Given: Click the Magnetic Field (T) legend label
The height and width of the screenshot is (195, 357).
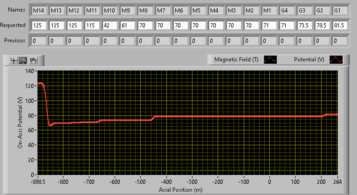Looking at the screenshot, I should coord(237,60).
